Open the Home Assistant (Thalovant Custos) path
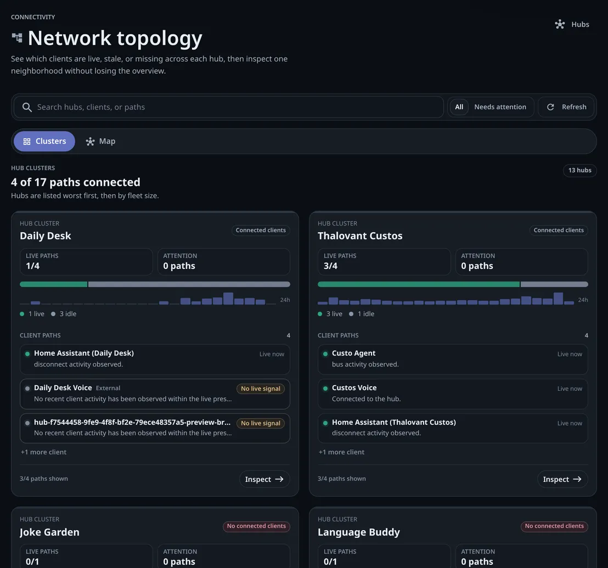 453,428
